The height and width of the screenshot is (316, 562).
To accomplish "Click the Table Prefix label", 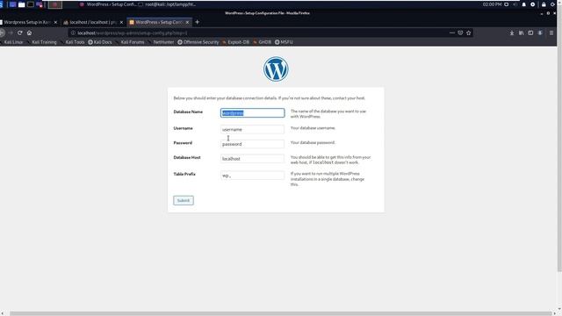I will coord(184,174).
